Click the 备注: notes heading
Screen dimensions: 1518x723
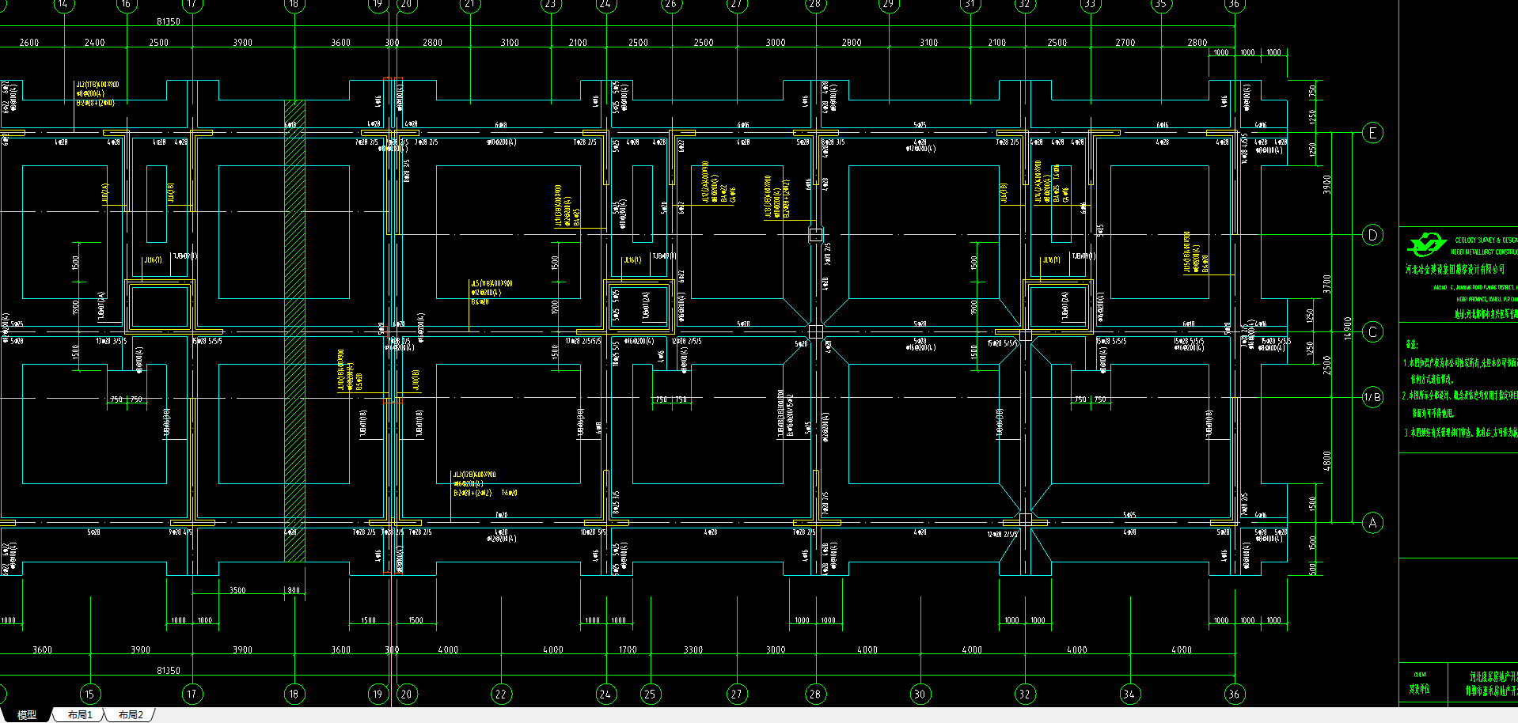(1412, 345)
